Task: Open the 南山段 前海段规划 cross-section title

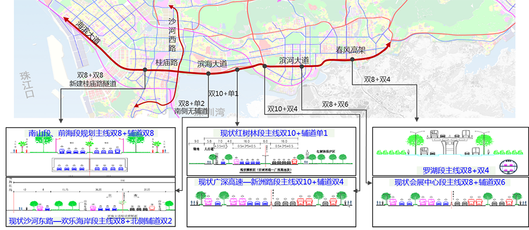Action: click(91, 133)
